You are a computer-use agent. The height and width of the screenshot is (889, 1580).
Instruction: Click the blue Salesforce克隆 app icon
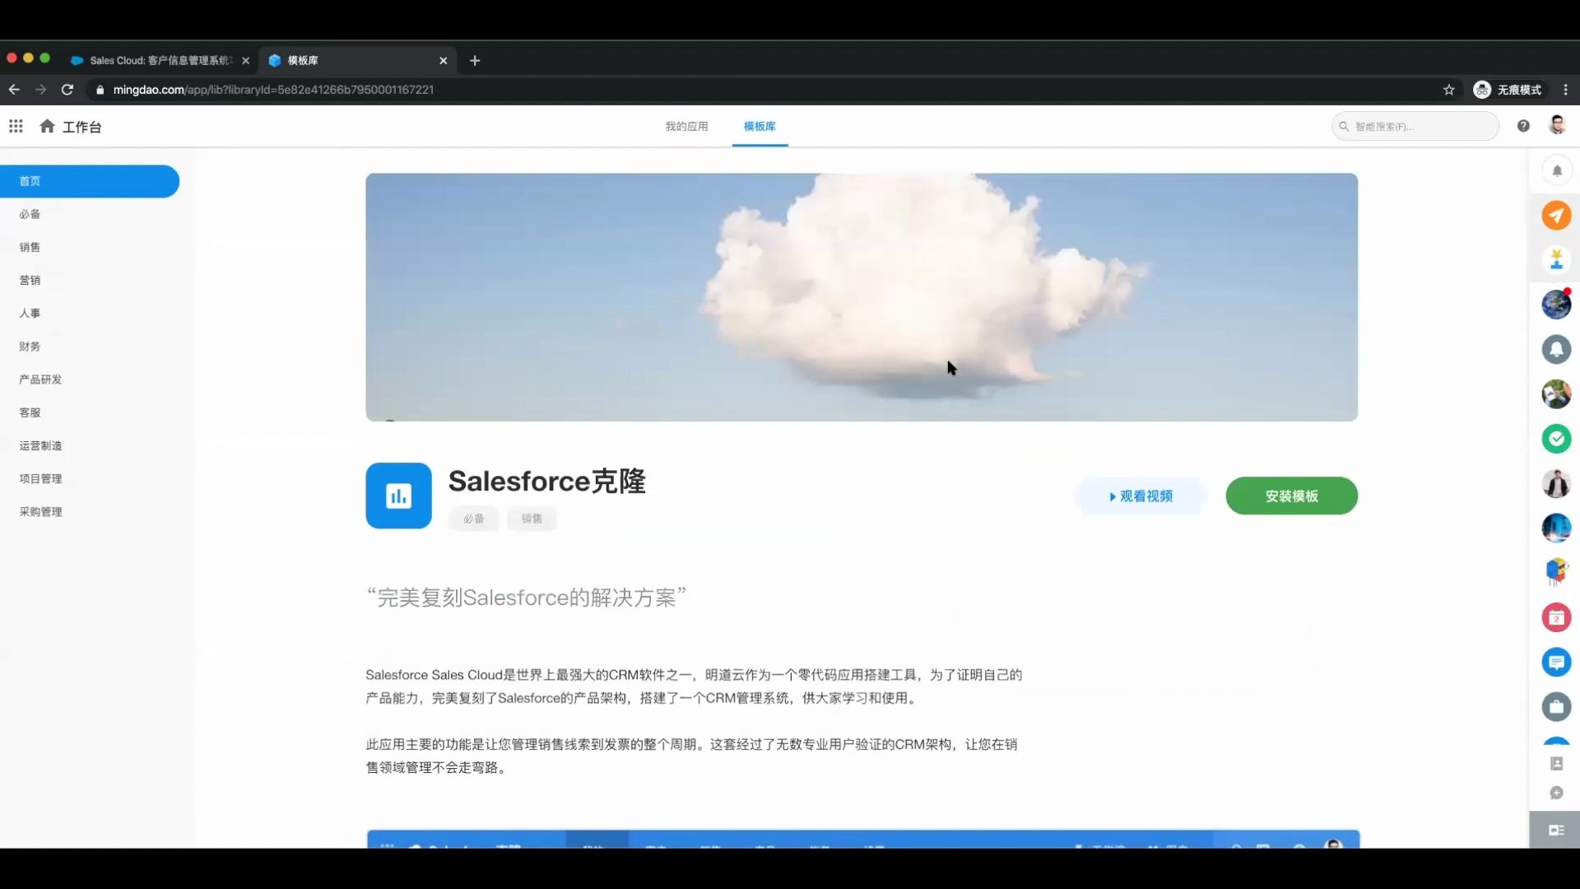click(x=398, y=496)
